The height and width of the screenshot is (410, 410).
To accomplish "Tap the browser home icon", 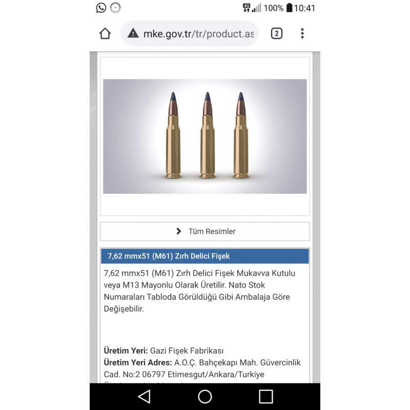I will [105, 33].
